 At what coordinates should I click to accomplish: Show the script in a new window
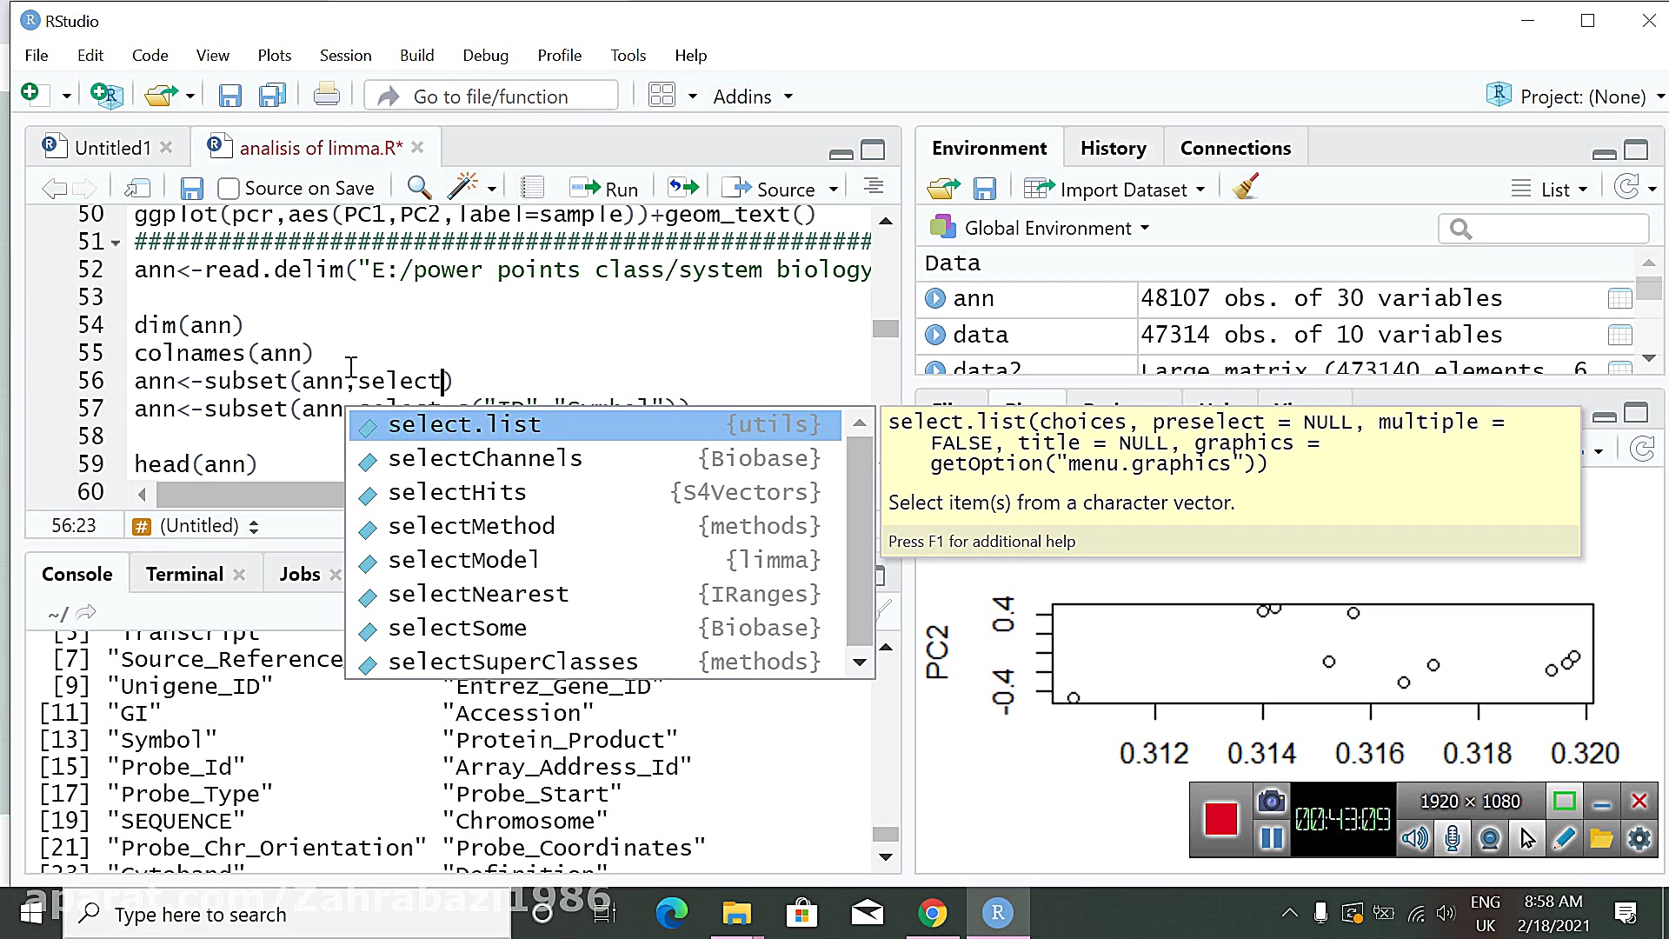(x=137, y=189)
